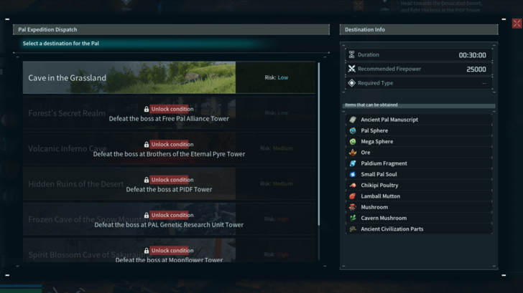Viewport: 523px width, 293px height.
Task: Click the Small Pal Soul icon
Action: pyautogui.click(x=353, y=174)
